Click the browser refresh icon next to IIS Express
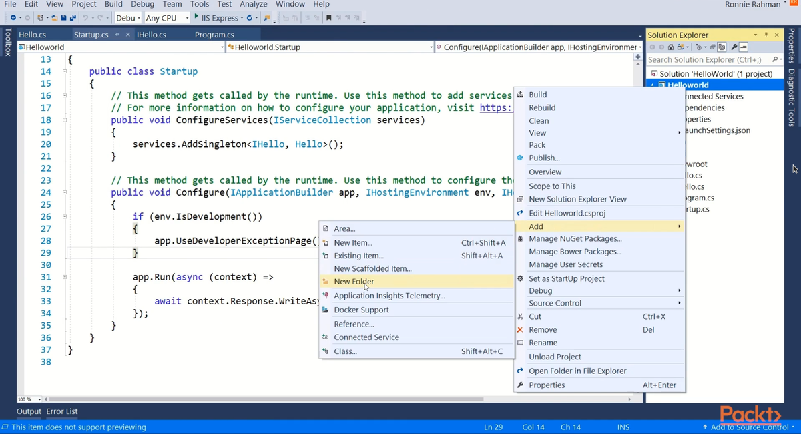801x434 pixels. click(249, 18)
